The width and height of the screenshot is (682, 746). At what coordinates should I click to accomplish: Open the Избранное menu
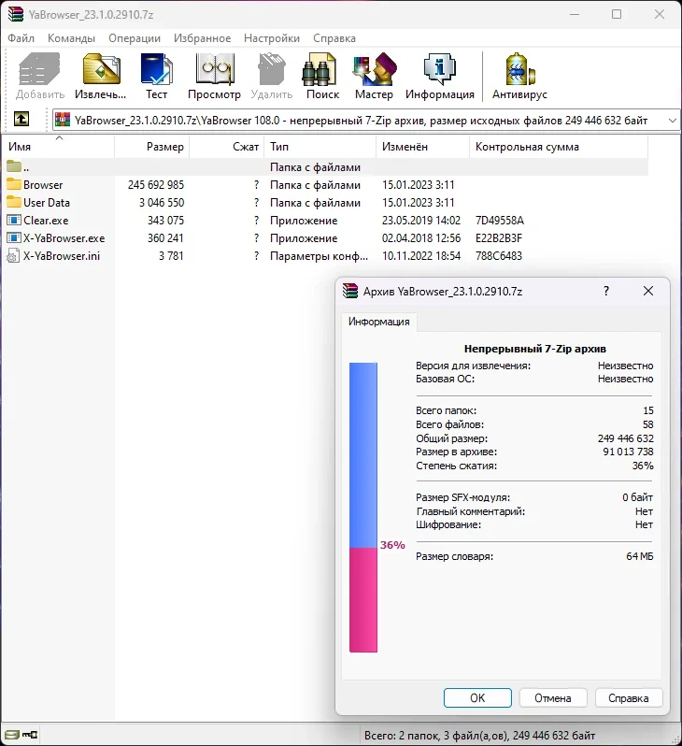click(x=202, y=38)
